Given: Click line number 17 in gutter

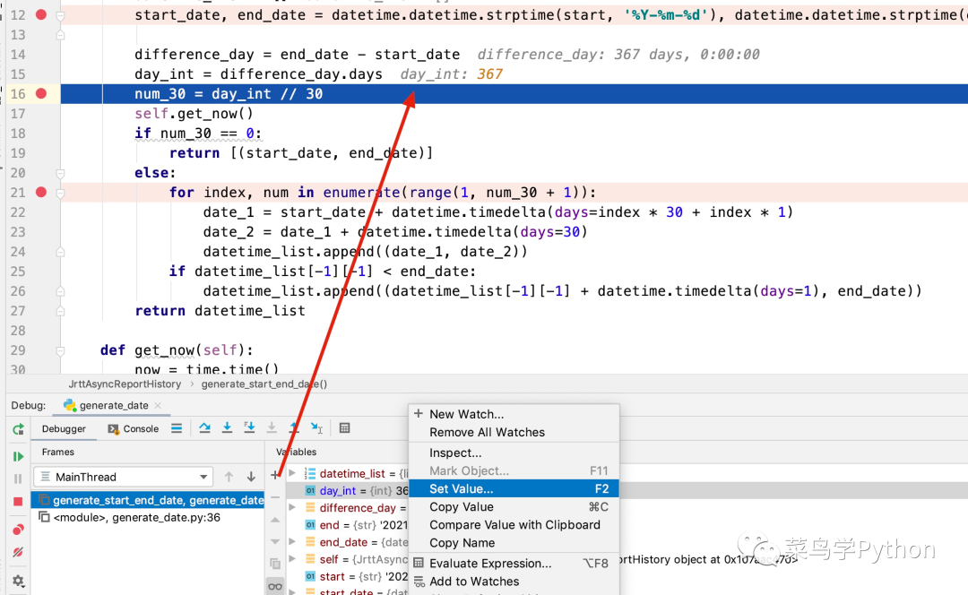Looking at the screenshot, I should coord(18,114).
